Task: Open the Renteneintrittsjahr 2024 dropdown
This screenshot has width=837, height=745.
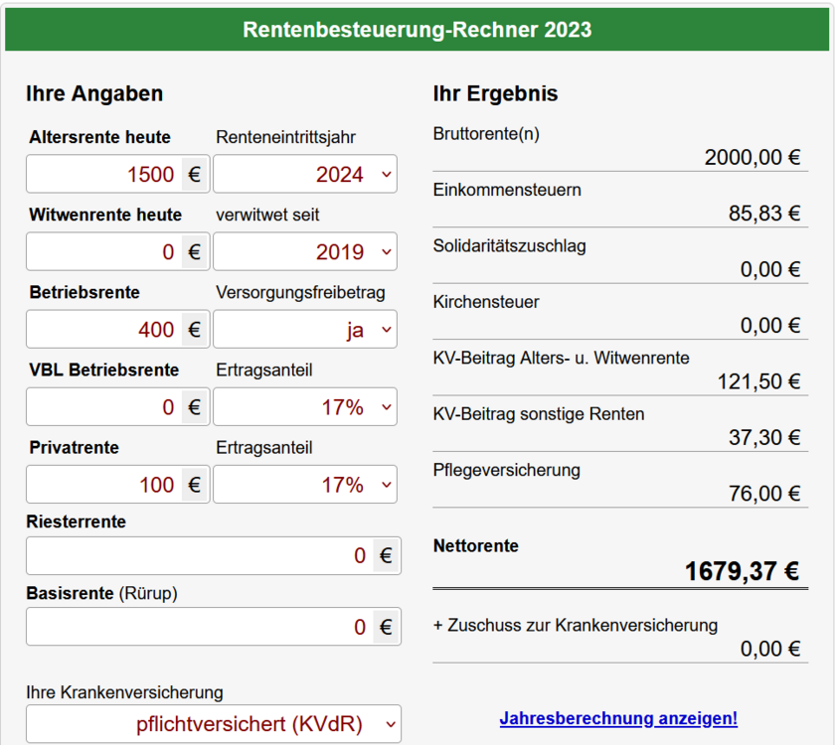Action: [305, 174]
